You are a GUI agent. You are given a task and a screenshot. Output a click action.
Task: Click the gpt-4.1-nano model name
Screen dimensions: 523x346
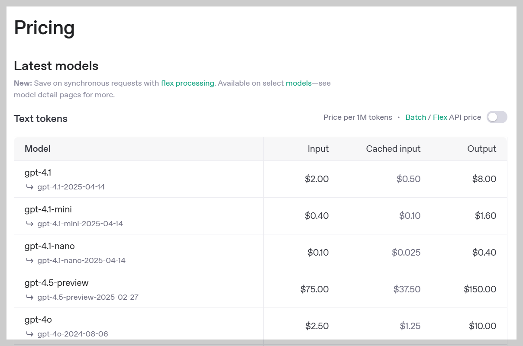pyautogui.click(x=49, y=246)
